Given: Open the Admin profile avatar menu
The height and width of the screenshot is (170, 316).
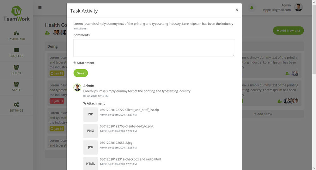Looking at the screenshot, I should [298, 7].
